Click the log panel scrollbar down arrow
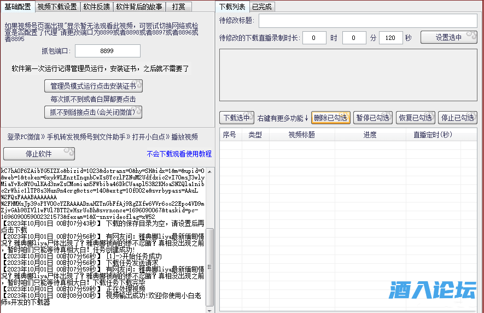Image resolution: width=484 pixels, height=313 pixels. 210,308
